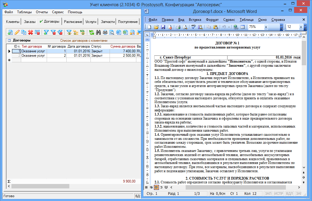Image resolution: width=312 pixels, height=201 pixels.
Task: Click the Word vertical scrollbar thumb
Action: point(304,53)
